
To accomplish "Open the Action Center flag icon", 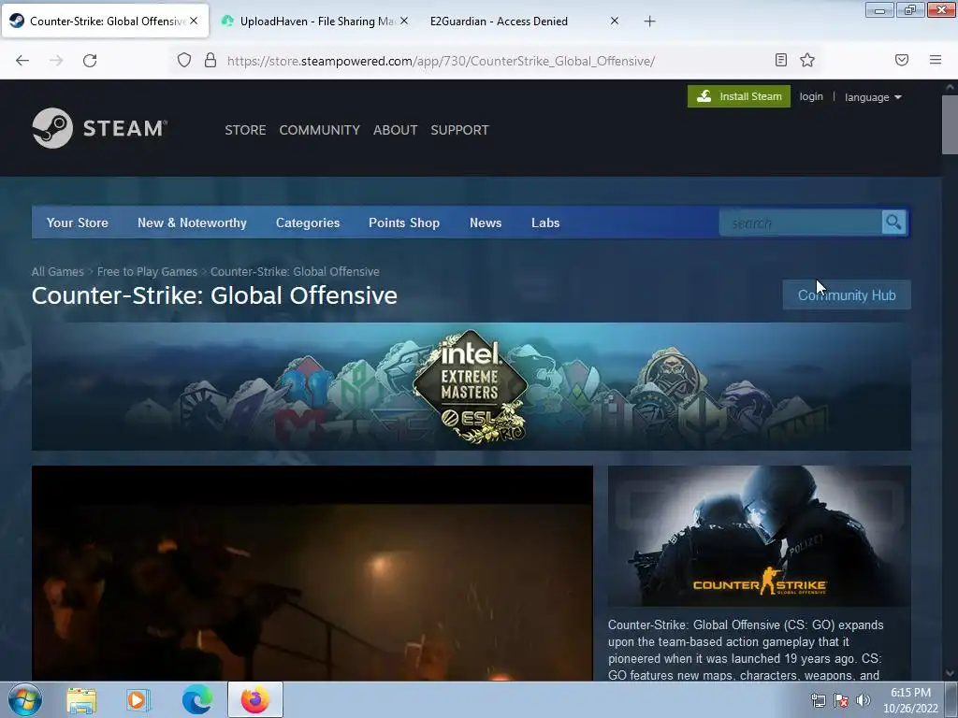I will click(x=841, y=700).
